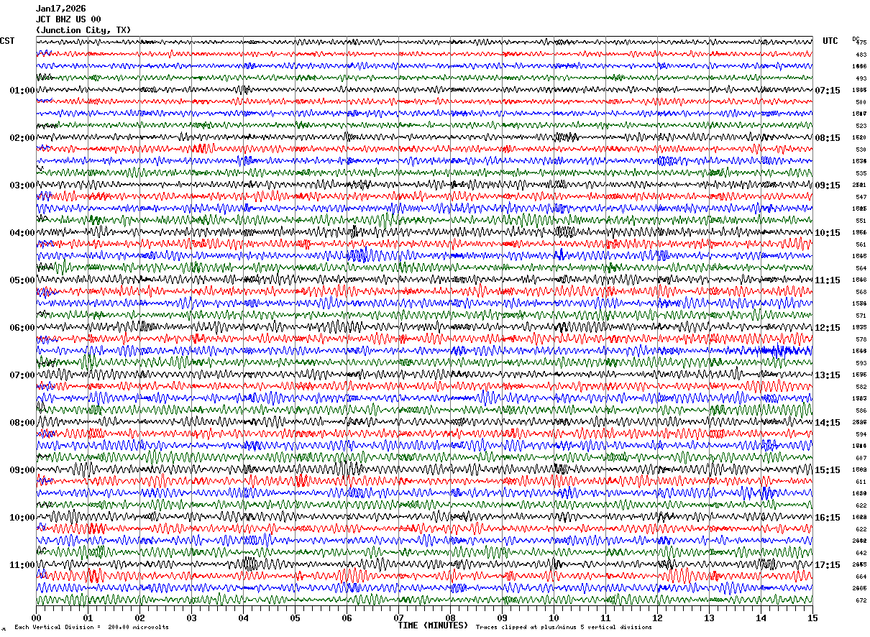Select the 10:00 CST time label
This screenshot has height=637, width=870.
pyautogui.click(x=22, y=518)
